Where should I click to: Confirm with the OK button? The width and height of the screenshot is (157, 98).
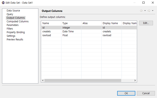tap(126, 93)
